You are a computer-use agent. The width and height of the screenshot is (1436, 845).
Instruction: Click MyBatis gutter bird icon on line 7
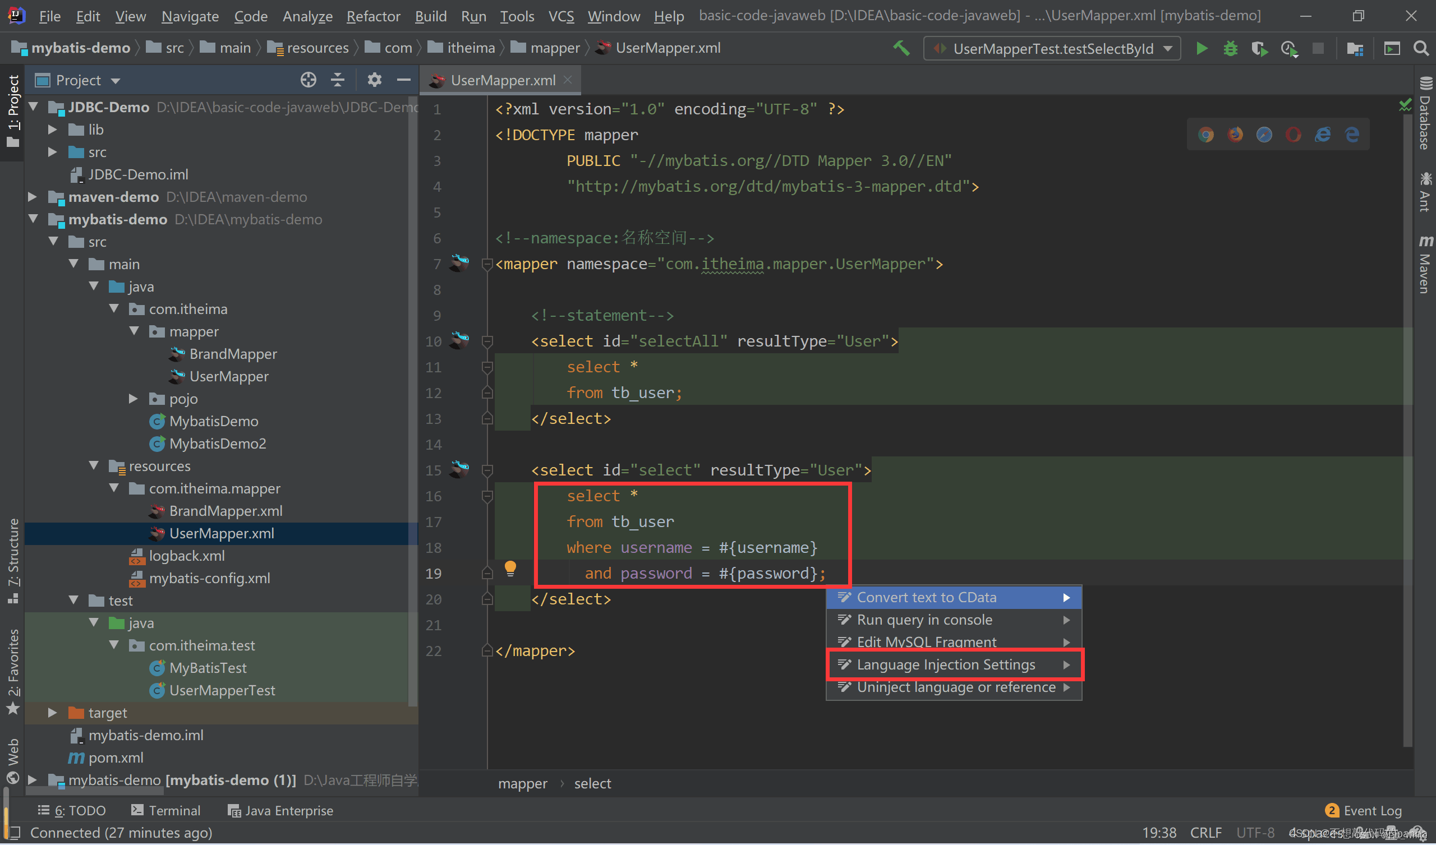pyautogui.click(x=459, y=263)
